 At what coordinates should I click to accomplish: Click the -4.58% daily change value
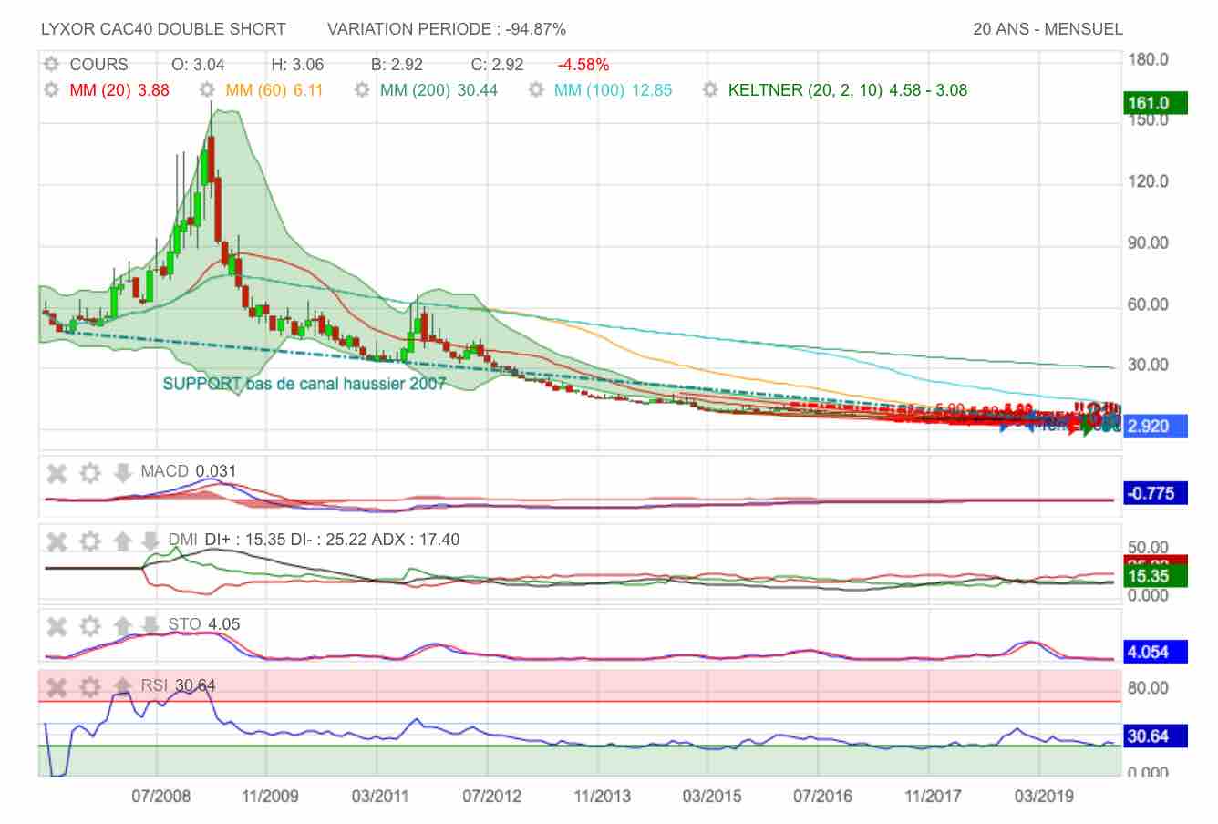click(x=583, y=65)
